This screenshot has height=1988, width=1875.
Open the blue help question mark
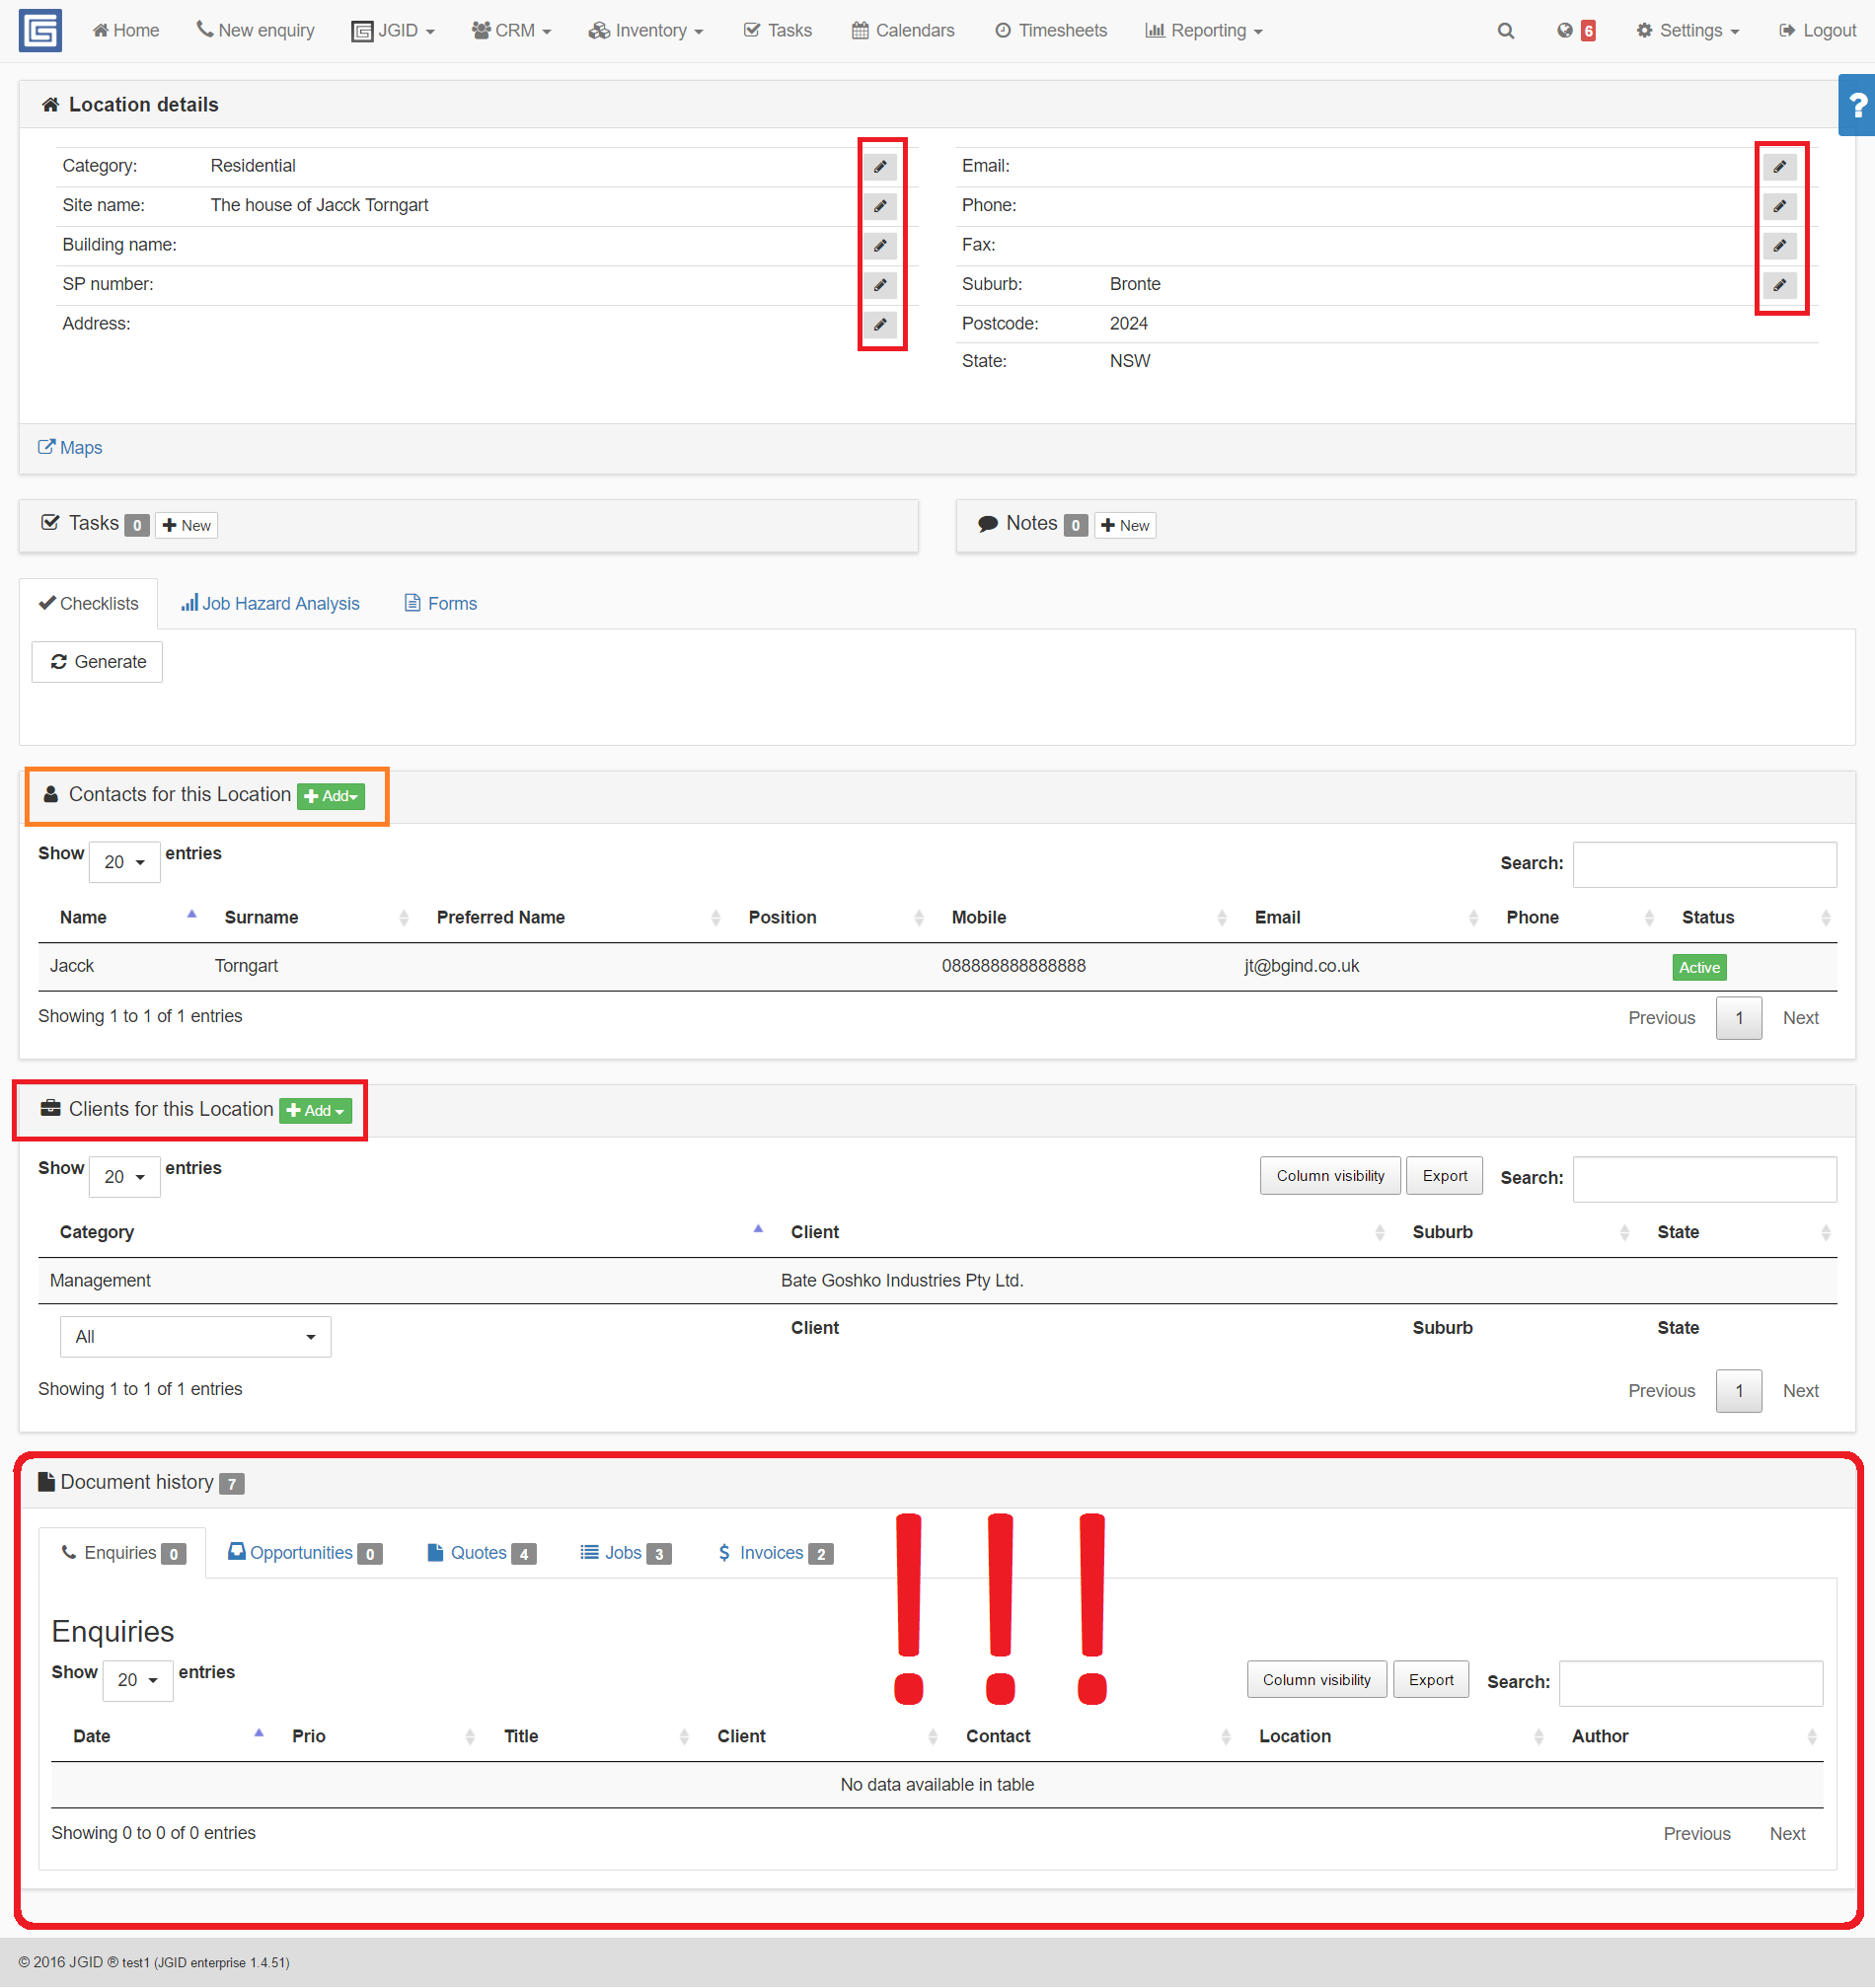coord(1857,105)
